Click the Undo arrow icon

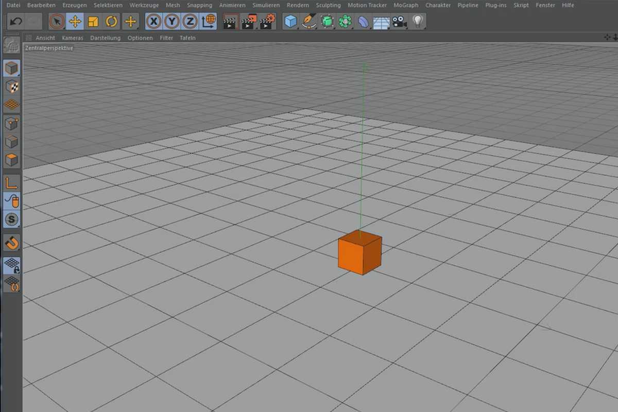click(x=16, y=22)
